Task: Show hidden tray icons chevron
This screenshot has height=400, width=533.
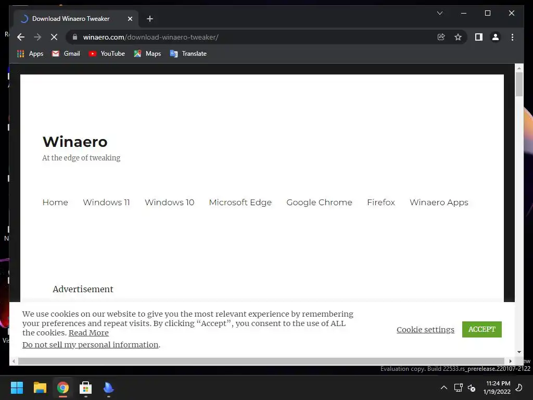Action: (x=444, y=387)
